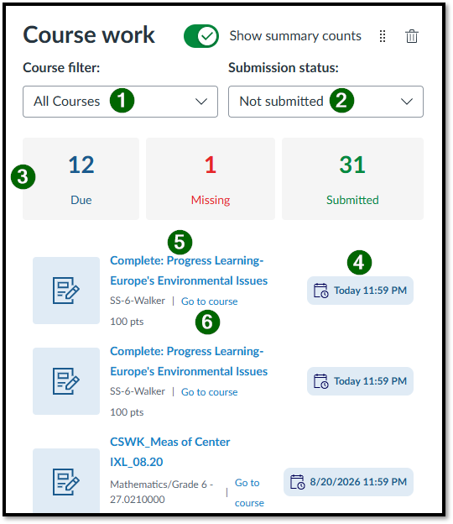Click Go to course for Mathematics/Grade 6
Viewport: 453px width, 524px height.
249,493
